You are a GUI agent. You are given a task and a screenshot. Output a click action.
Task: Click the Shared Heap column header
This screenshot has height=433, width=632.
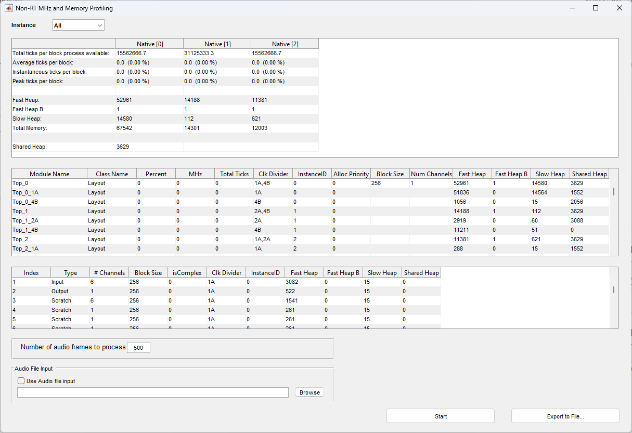pyautogui.click(x=589, y=173)
